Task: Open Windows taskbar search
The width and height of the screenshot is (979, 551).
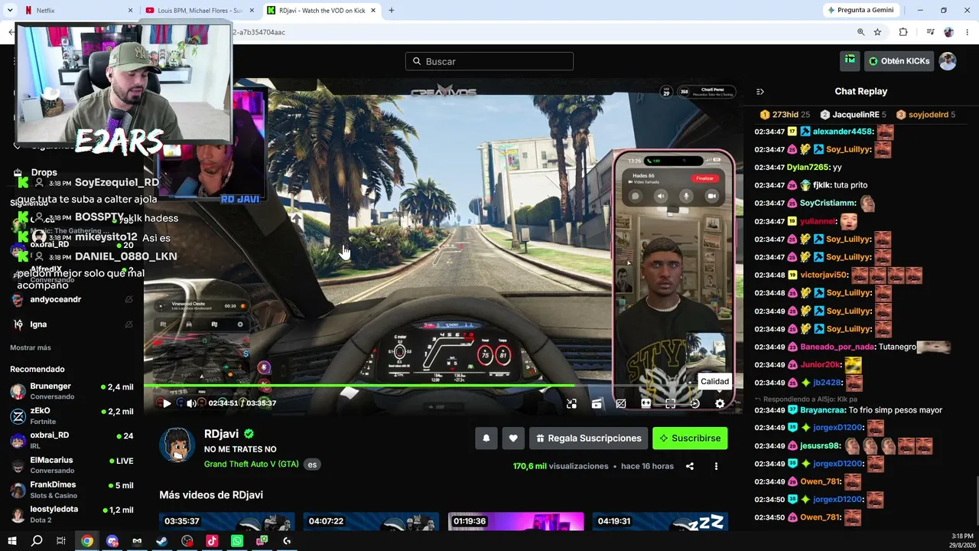Action: coord(37,541)
